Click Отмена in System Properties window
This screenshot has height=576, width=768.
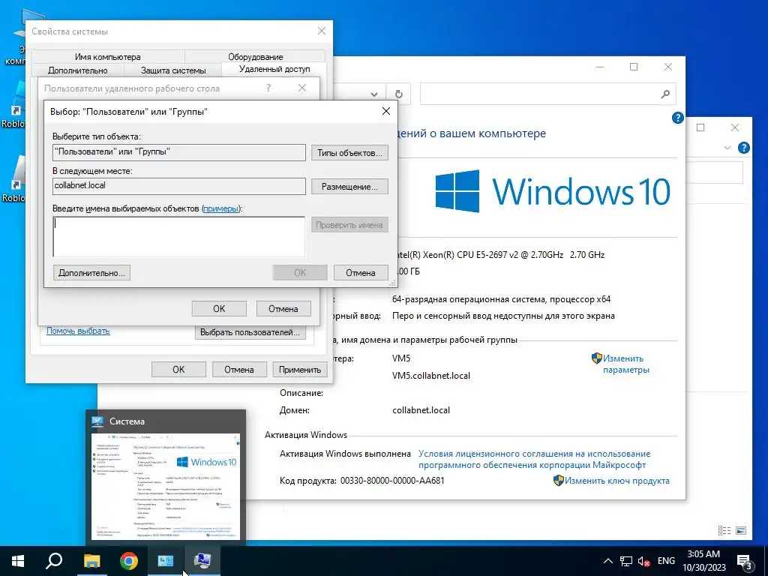click(239, 369)
